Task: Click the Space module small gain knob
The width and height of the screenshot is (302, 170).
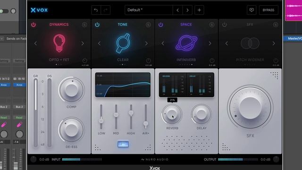Action: 212,61
